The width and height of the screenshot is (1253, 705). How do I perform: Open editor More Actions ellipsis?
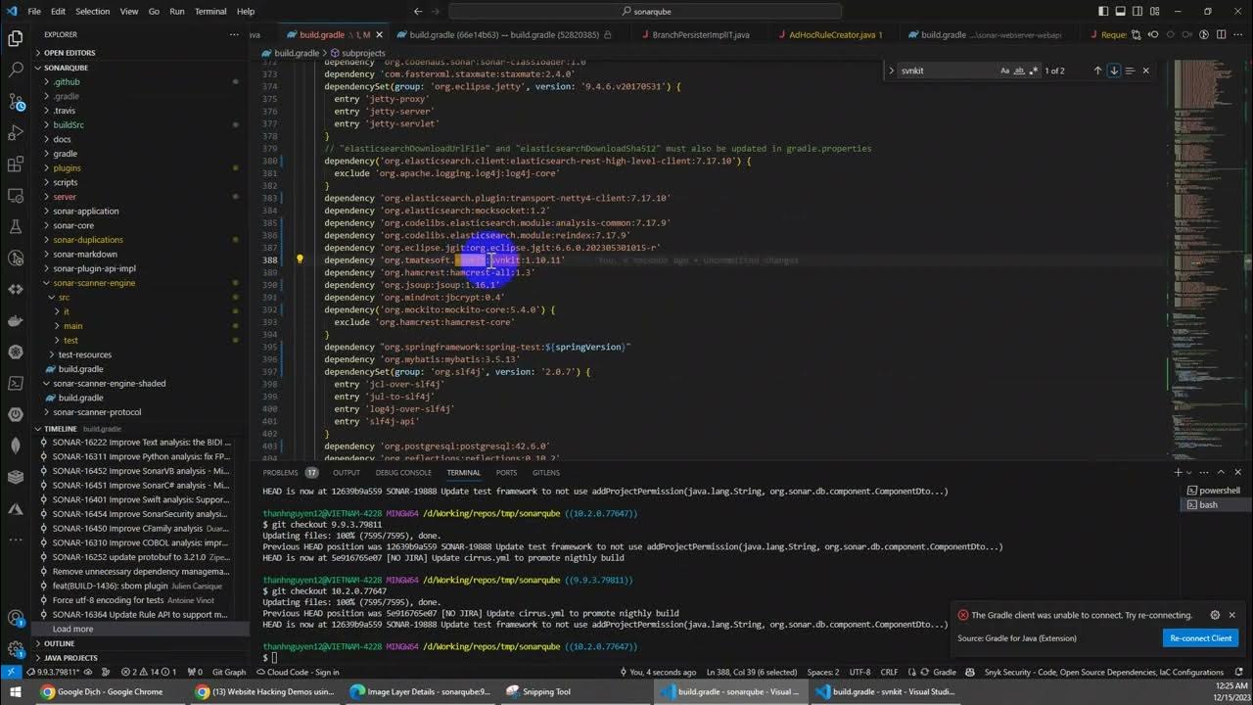click(1237, 34)
